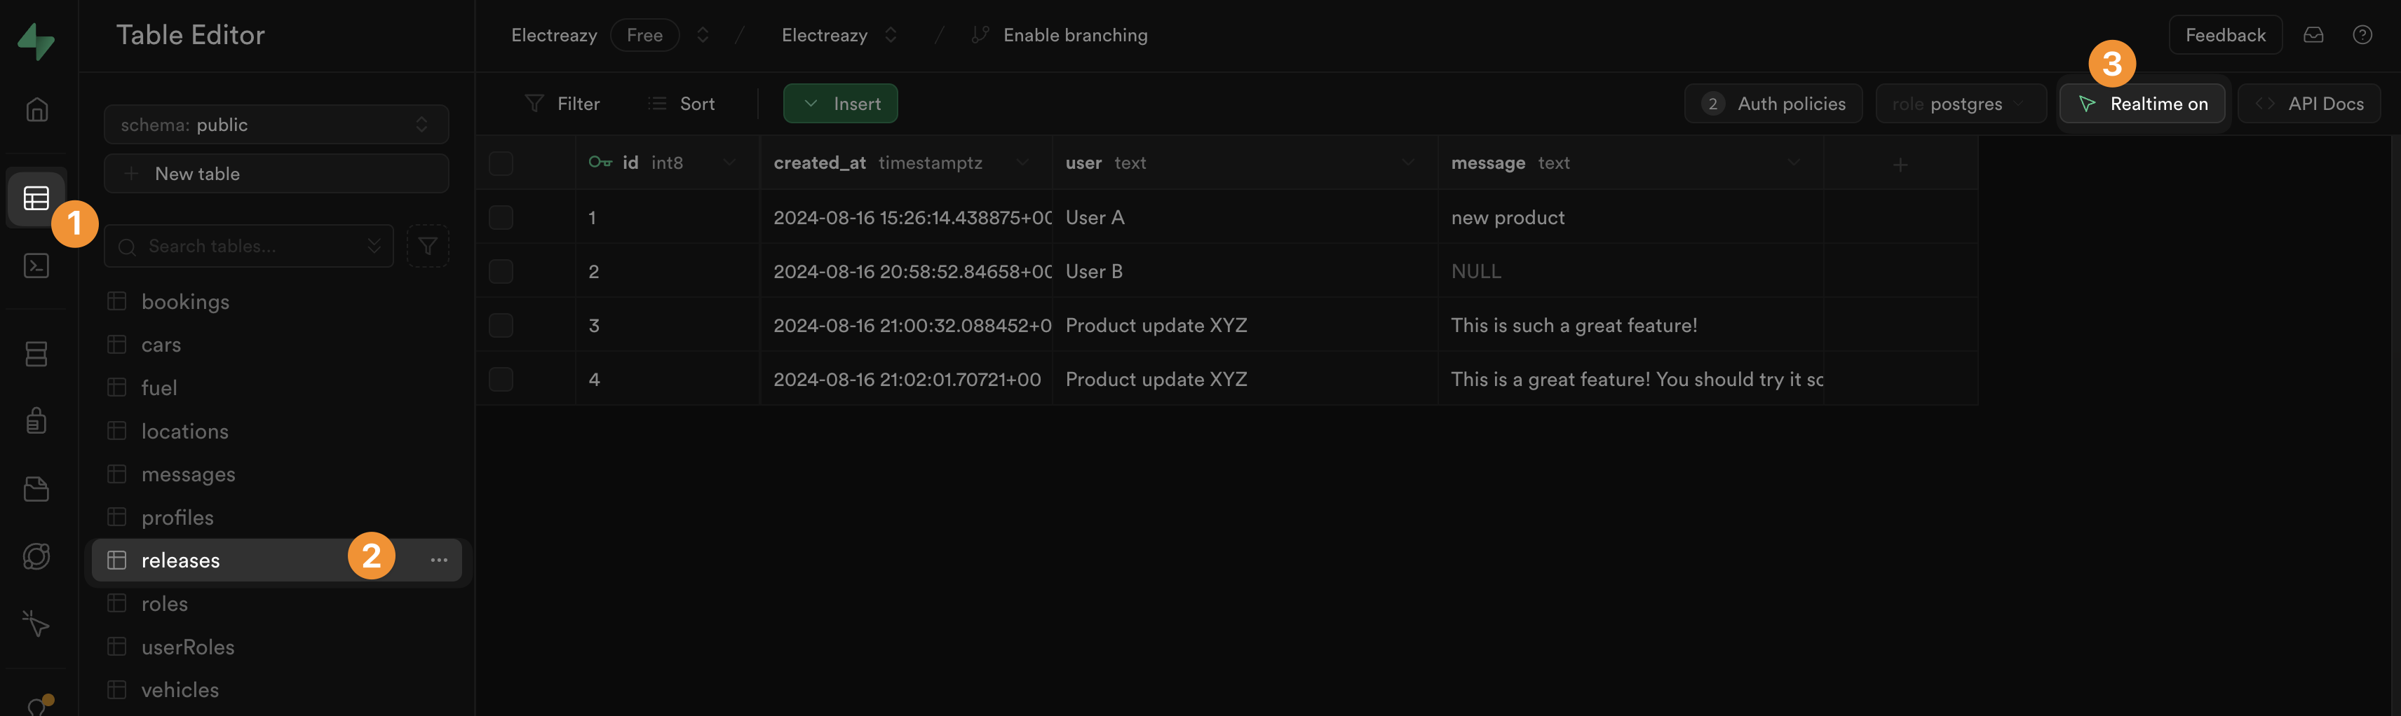The width and height of the screenshot is (2401, 716).
Task: Disable Realtime for the releases table
Action: pyautogui.click(x=2142, y=104)
